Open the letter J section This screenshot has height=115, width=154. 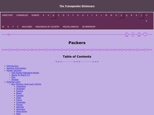point(92,15)
